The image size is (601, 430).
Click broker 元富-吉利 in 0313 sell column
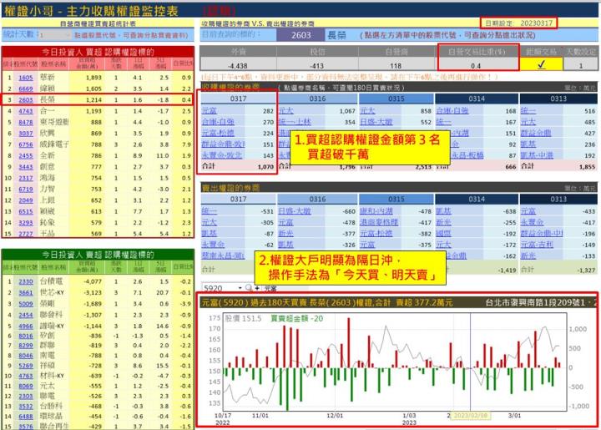pyautogui.click(x=537, y=245)
